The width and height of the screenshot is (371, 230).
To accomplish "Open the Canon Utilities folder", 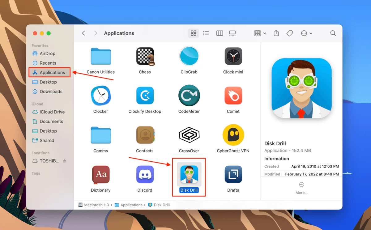I will [x=100, y=56].
